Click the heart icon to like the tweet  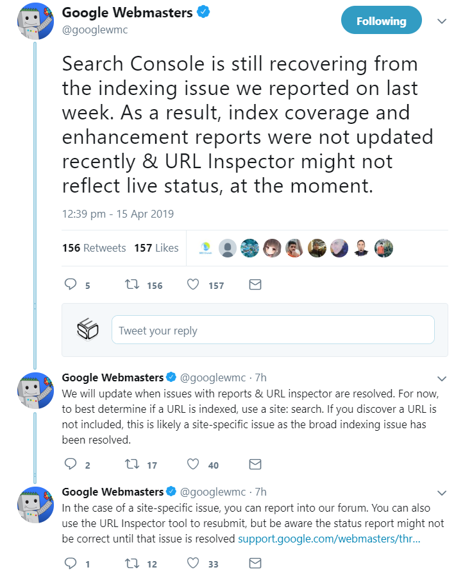(193, 284)
